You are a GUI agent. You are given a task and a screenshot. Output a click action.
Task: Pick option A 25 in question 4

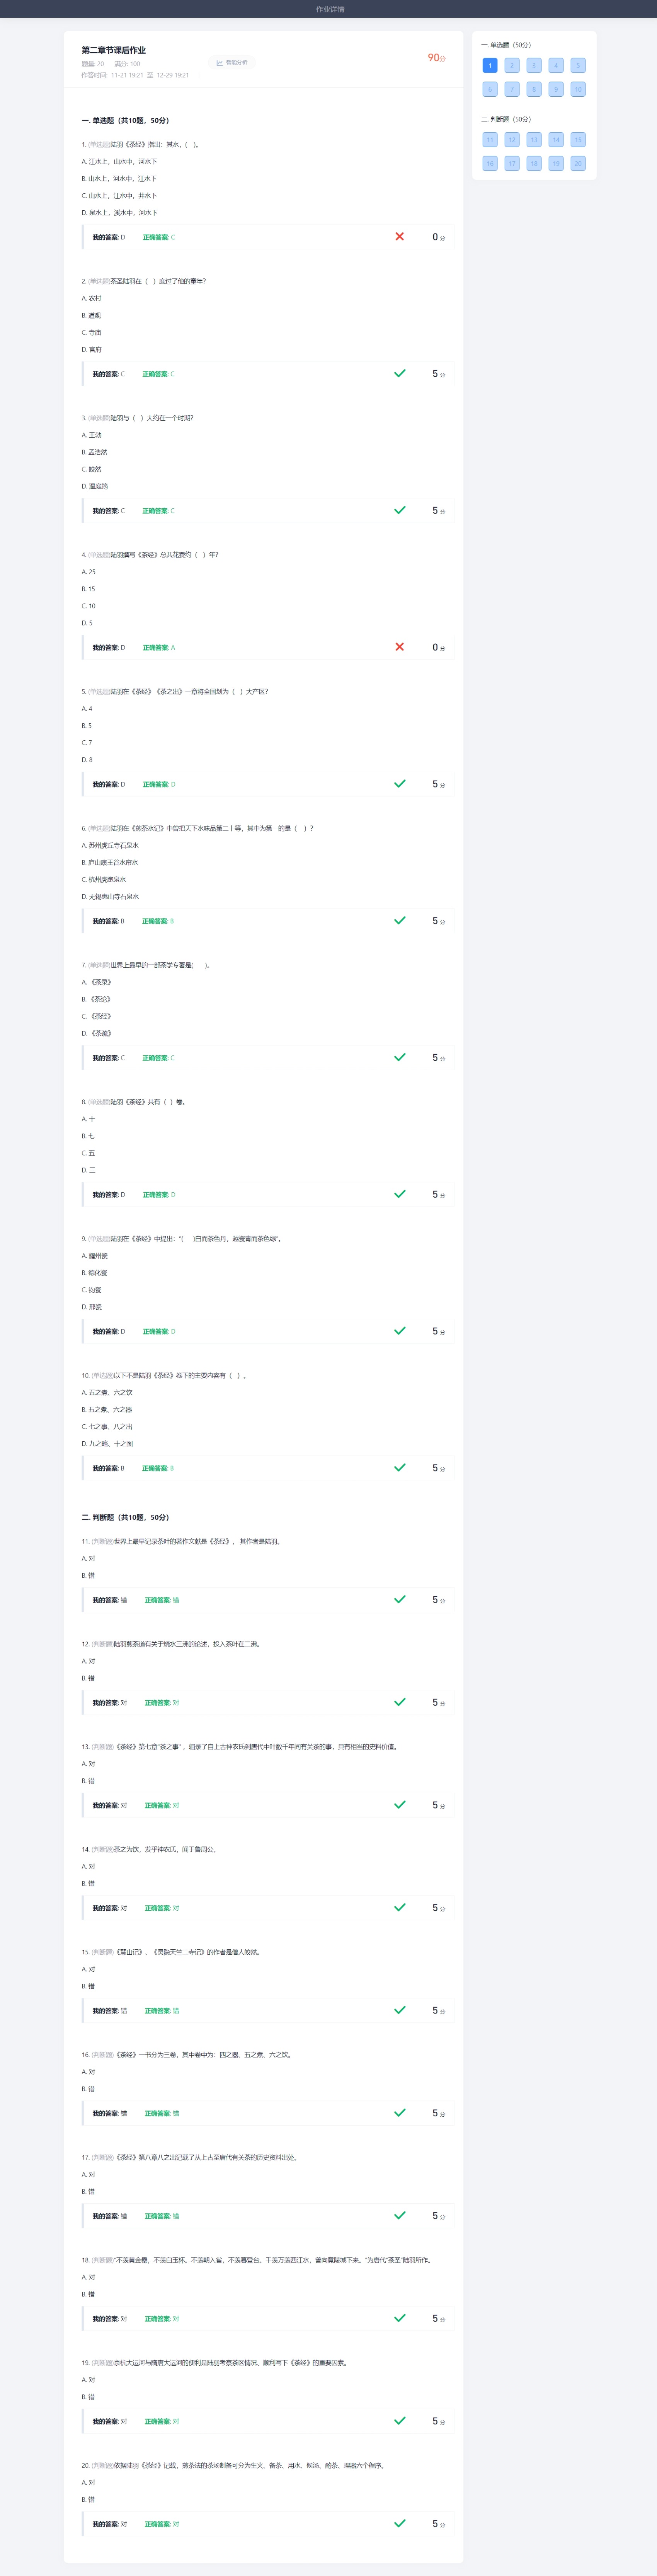88,572
